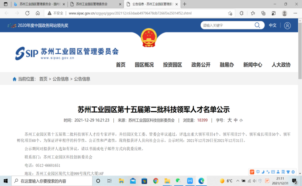Set font size to 小
302x186 pixels.
click(241, 120)
